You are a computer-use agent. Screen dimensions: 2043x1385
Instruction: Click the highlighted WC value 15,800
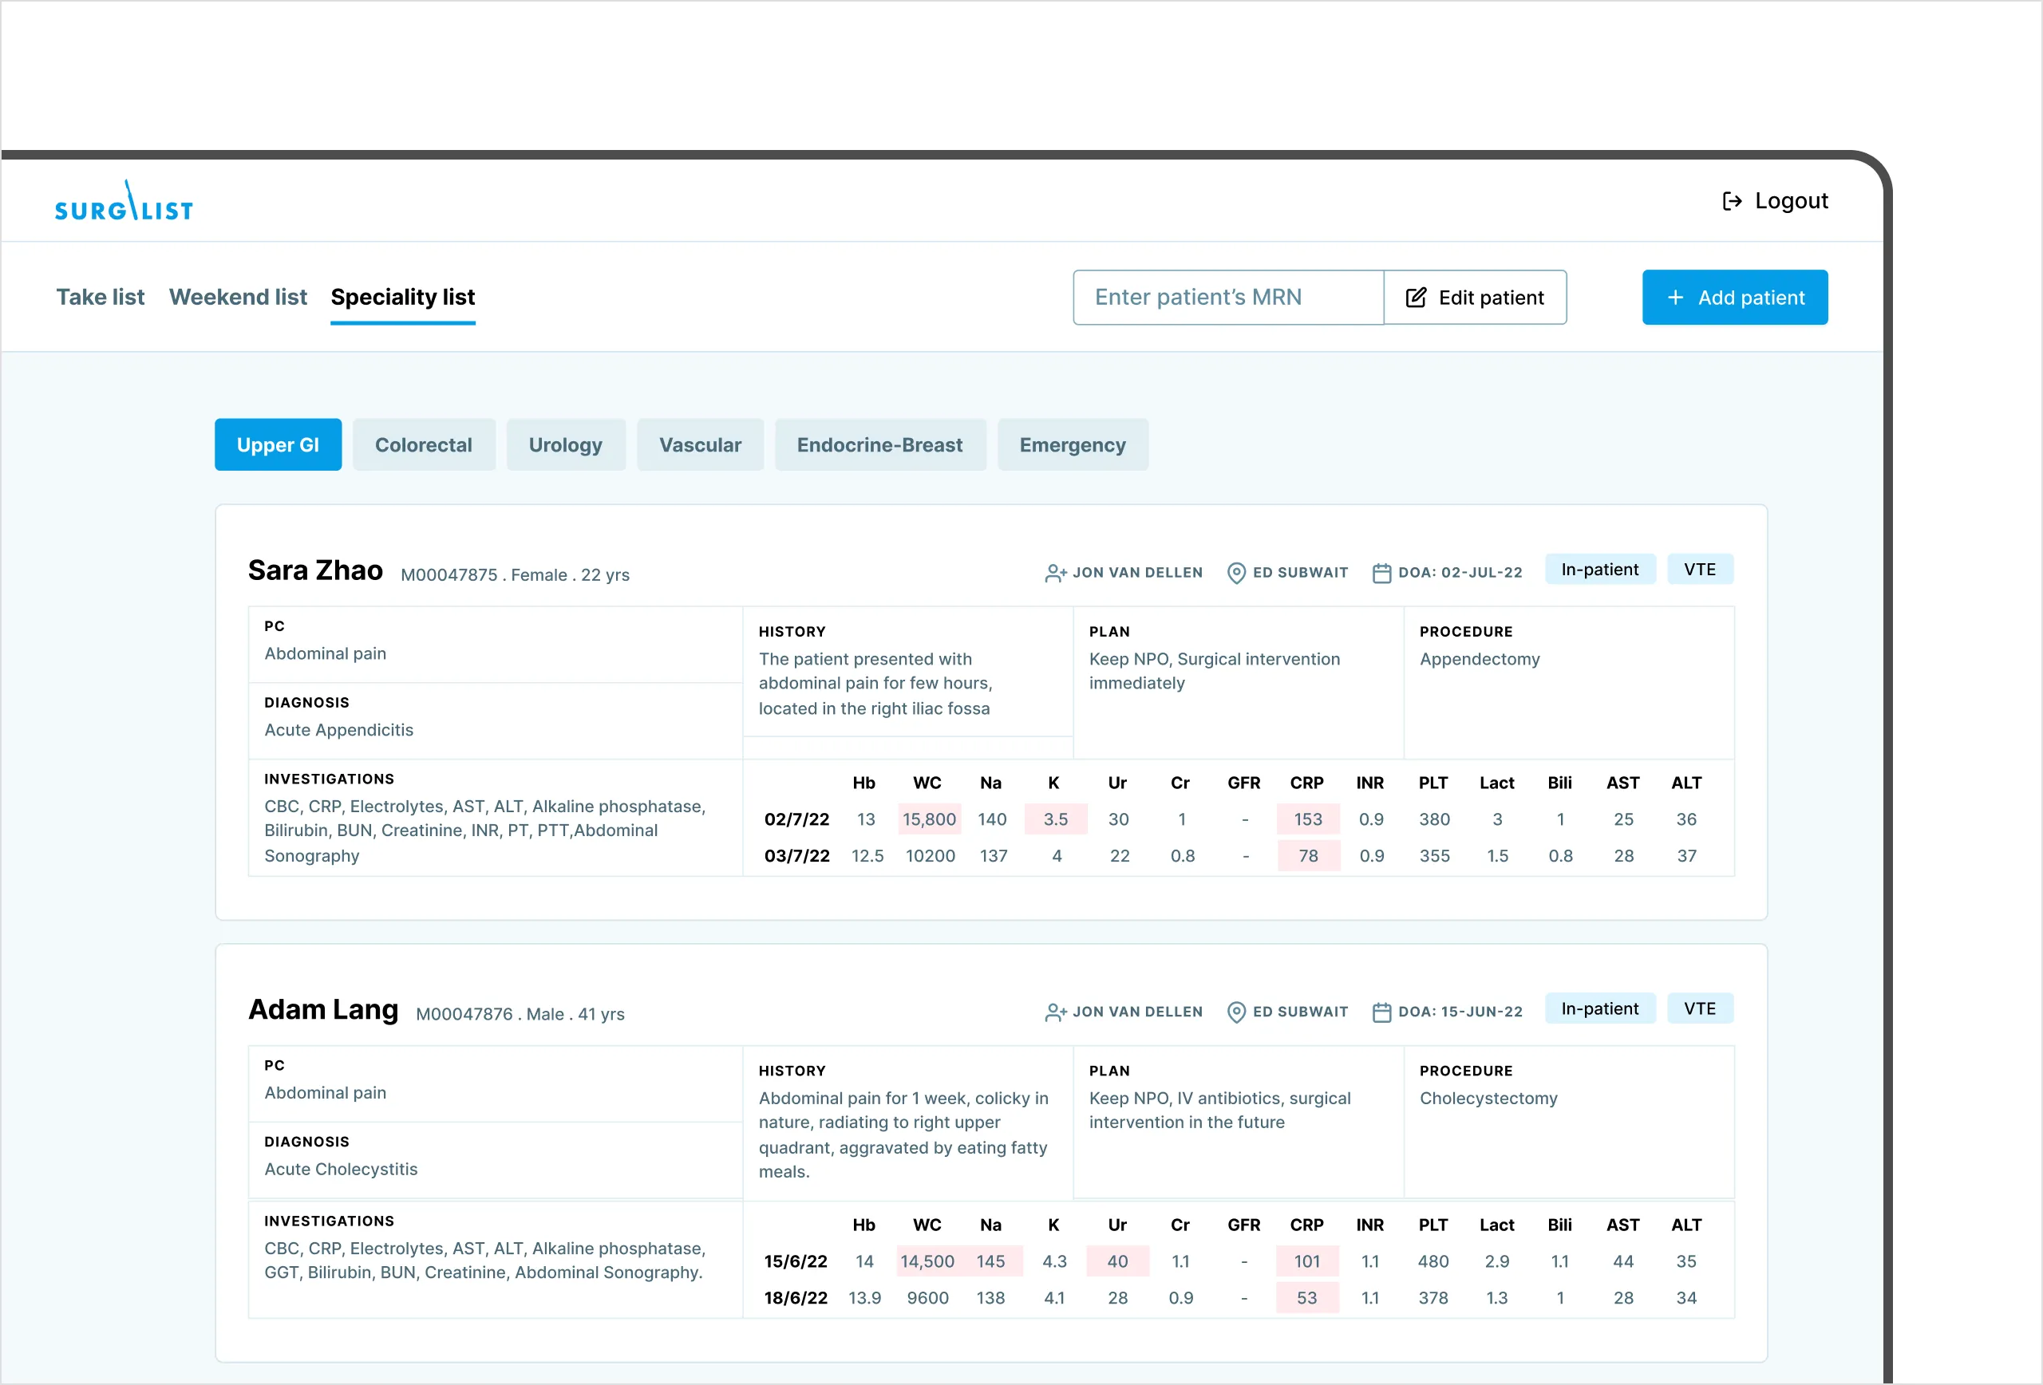(x=929, y=819)
